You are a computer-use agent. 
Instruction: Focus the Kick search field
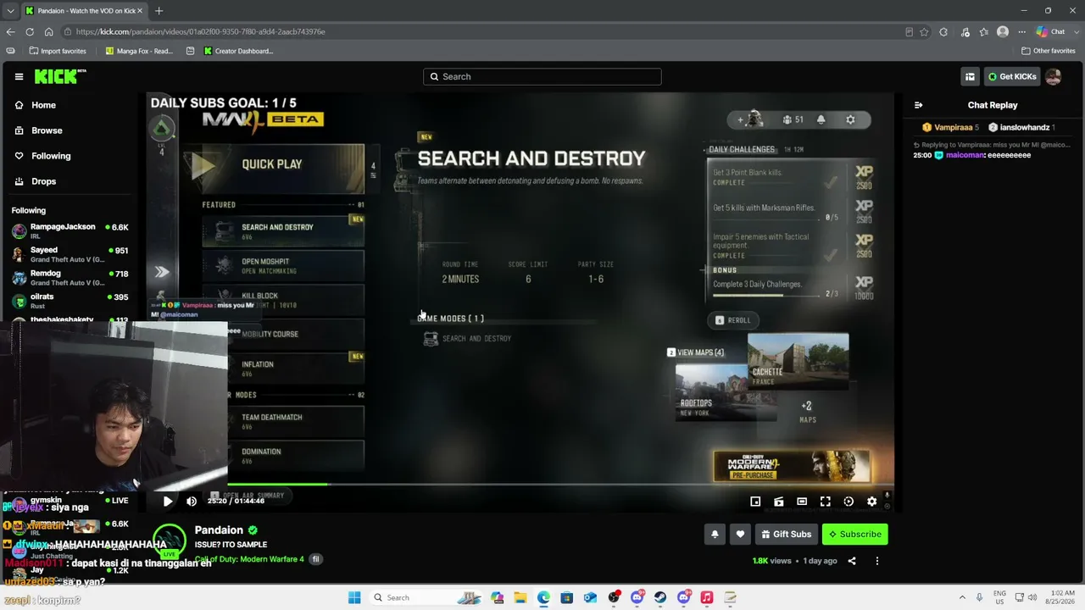(x=542, y=76)
